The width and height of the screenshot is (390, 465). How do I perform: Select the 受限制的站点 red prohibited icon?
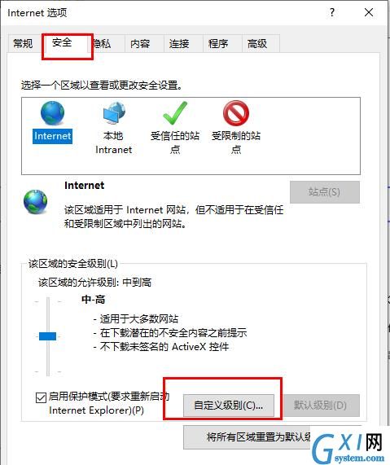236,113
